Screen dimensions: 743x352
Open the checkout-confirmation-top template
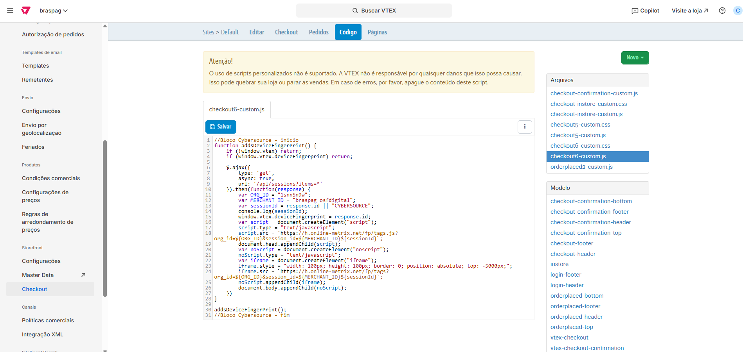point(586,233)
